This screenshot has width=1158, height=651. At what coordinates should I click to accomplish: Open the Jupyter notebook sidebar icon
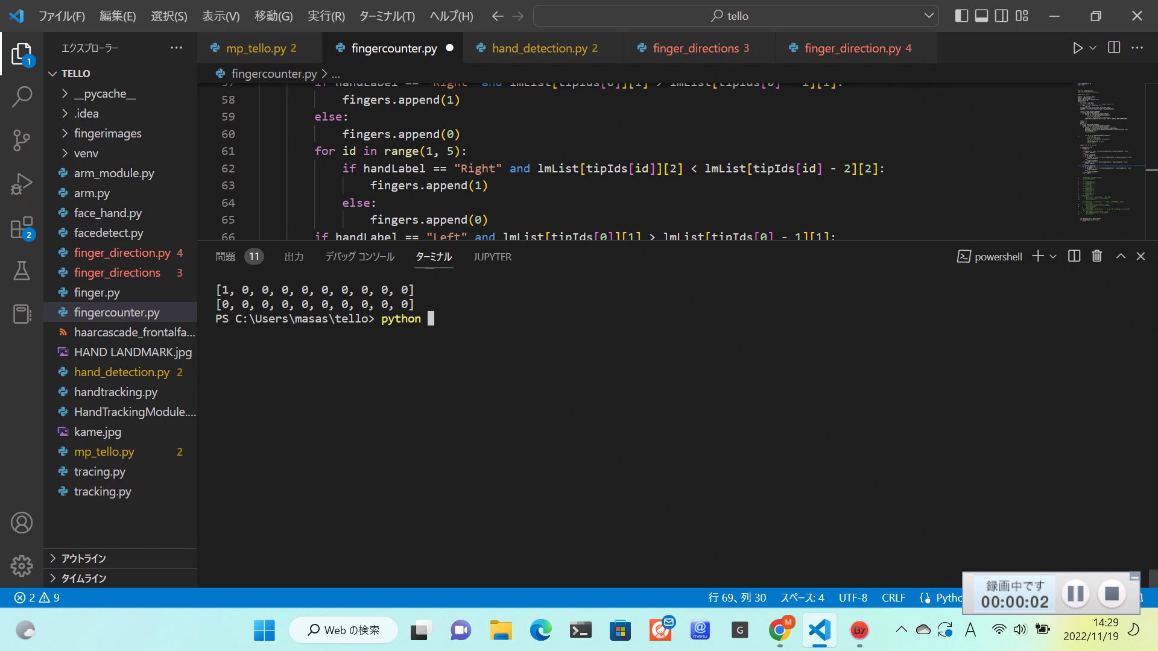(22, 313)
